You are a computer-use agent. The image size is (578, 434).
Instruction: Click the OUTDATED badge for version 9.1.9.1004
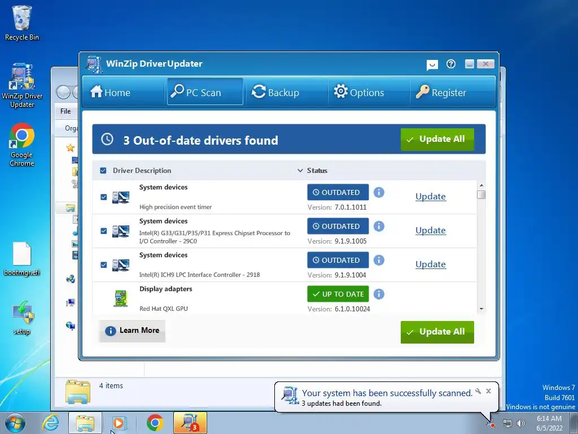point(338,260)
